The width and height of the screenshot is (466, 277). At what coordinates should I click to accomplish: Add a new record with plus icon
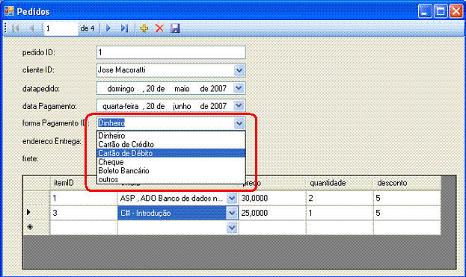(x=144, y=28)
